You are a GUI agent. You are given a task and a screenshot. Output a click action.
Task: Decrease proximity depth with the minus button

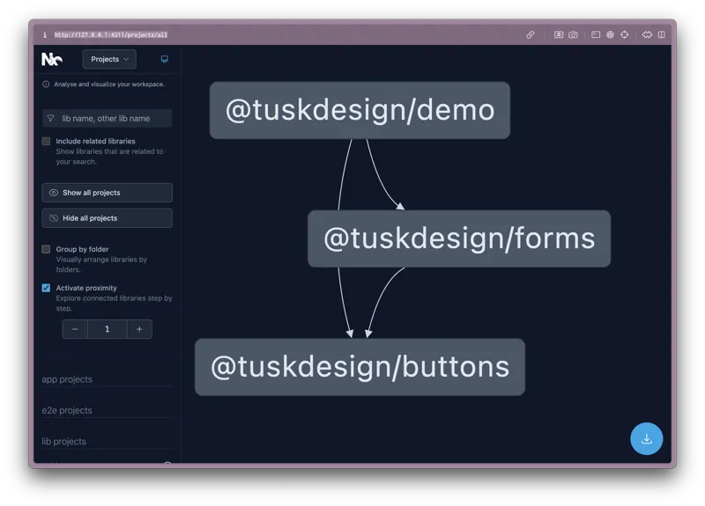pyautogui.click(x=75, y=329)
